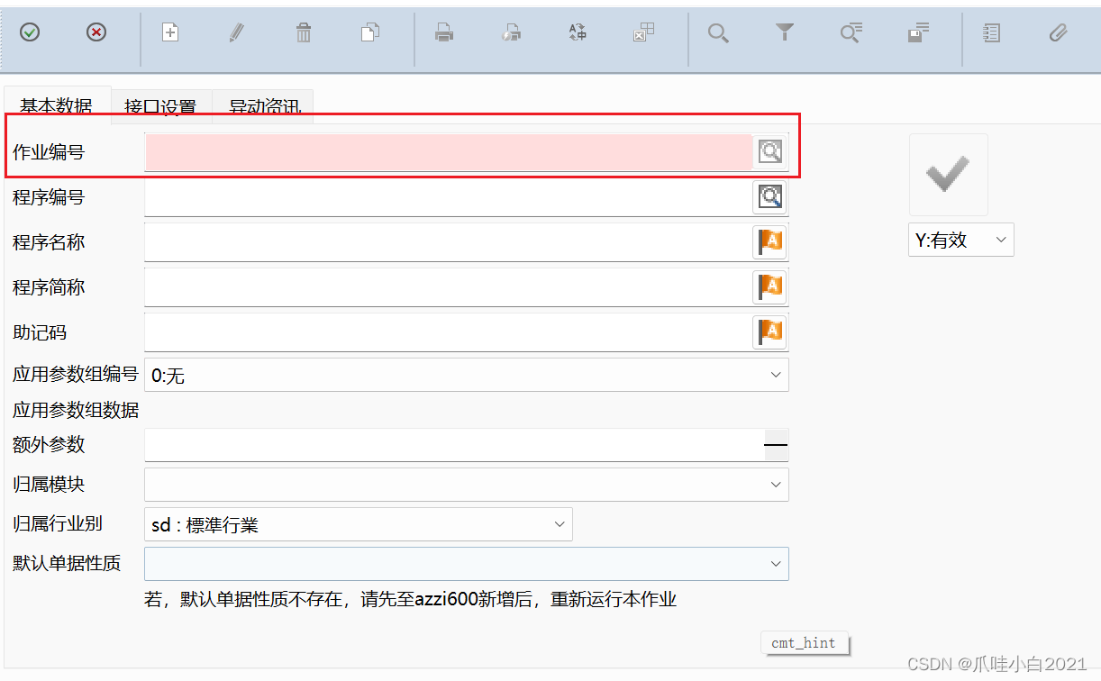Click the cmt_hint label
The width and height of the screenshot is (1101, 681).
(x=804, y=643)
